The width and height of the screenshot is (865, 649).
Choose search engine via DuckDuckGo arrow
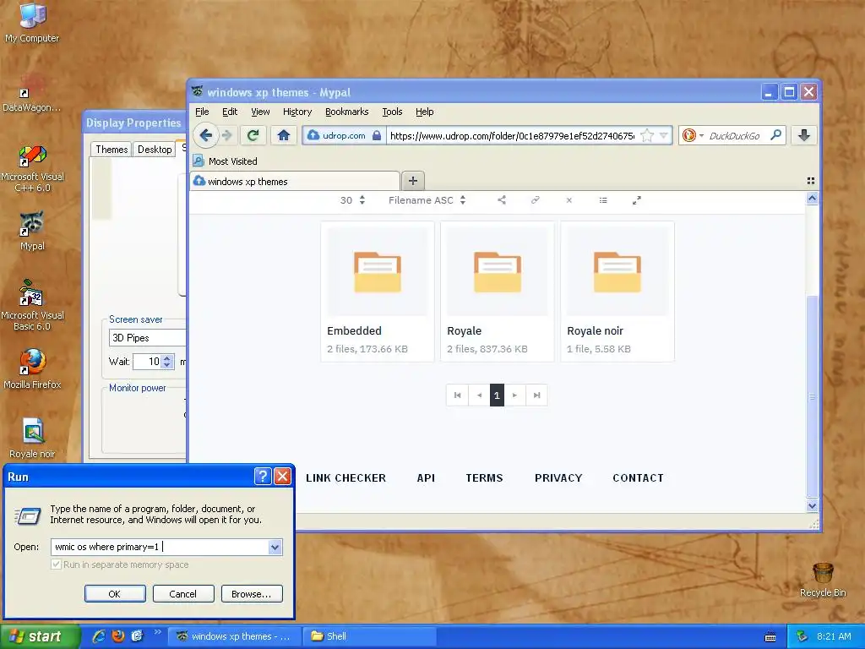click(x=701, y=135)
